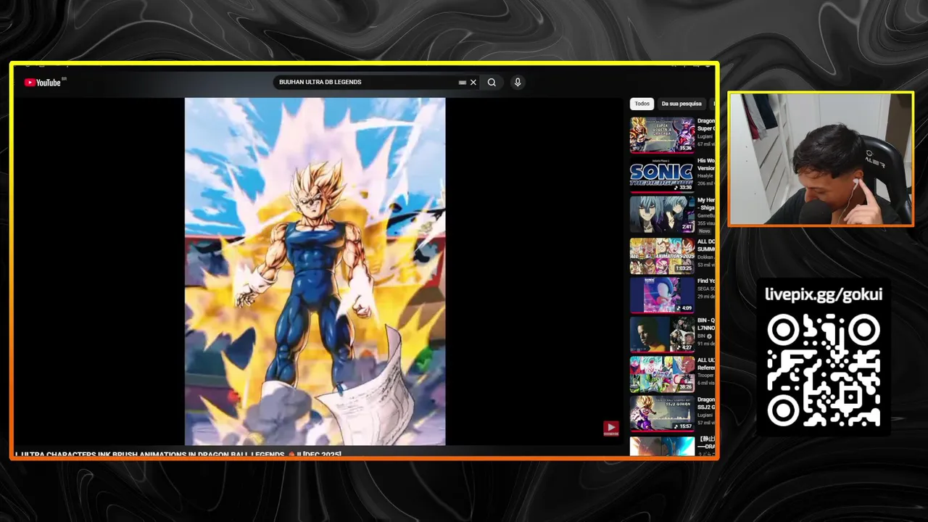Open the 2:41 anime video thumbnail by GameBu
The height and width of the screenshot is (522, 928).
662,215
